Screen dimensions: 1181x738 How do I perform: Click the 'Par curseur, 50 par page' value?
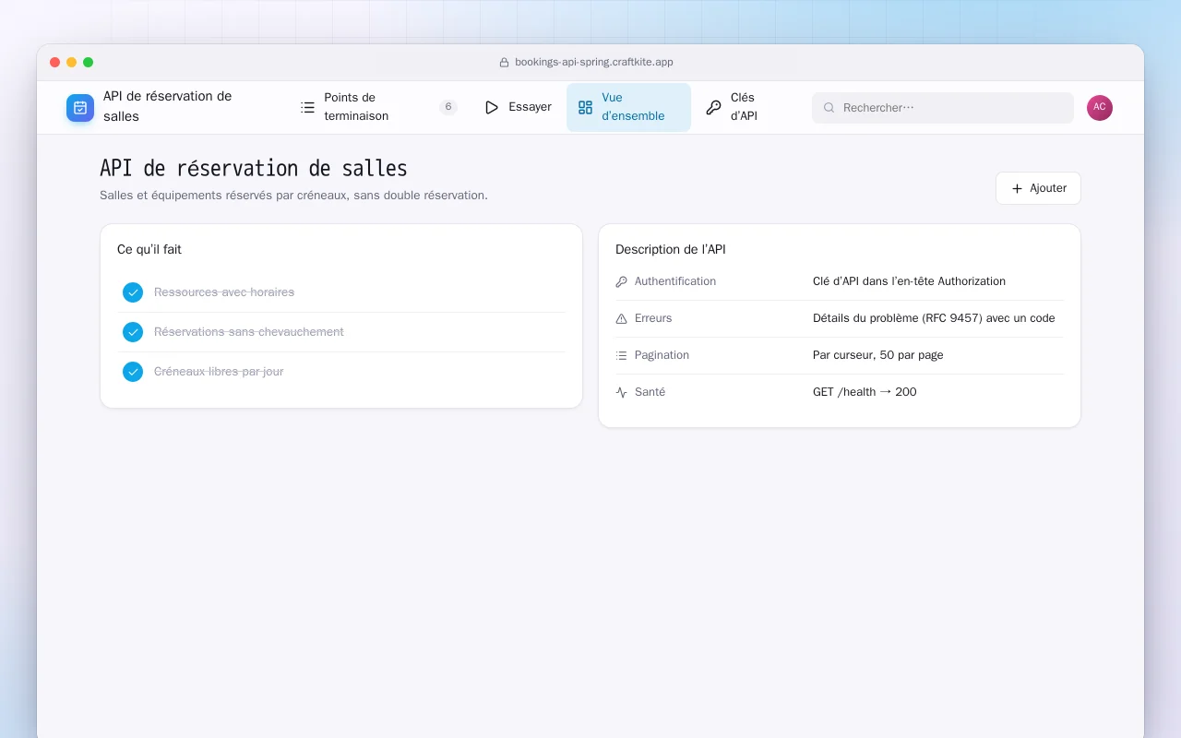pyautogui.click(x=878, y=355)
